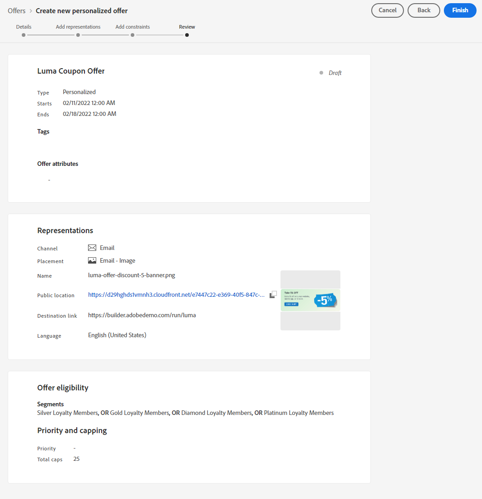Go to Offers breadcrumb
The width and height of the screenshot is (482, 499).
(16, 11)
